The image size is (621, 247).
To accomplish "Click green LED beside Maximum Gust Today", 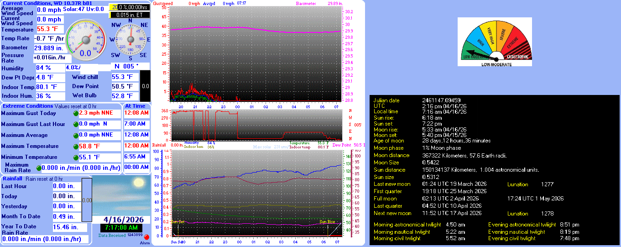I will tap(76, 113).
